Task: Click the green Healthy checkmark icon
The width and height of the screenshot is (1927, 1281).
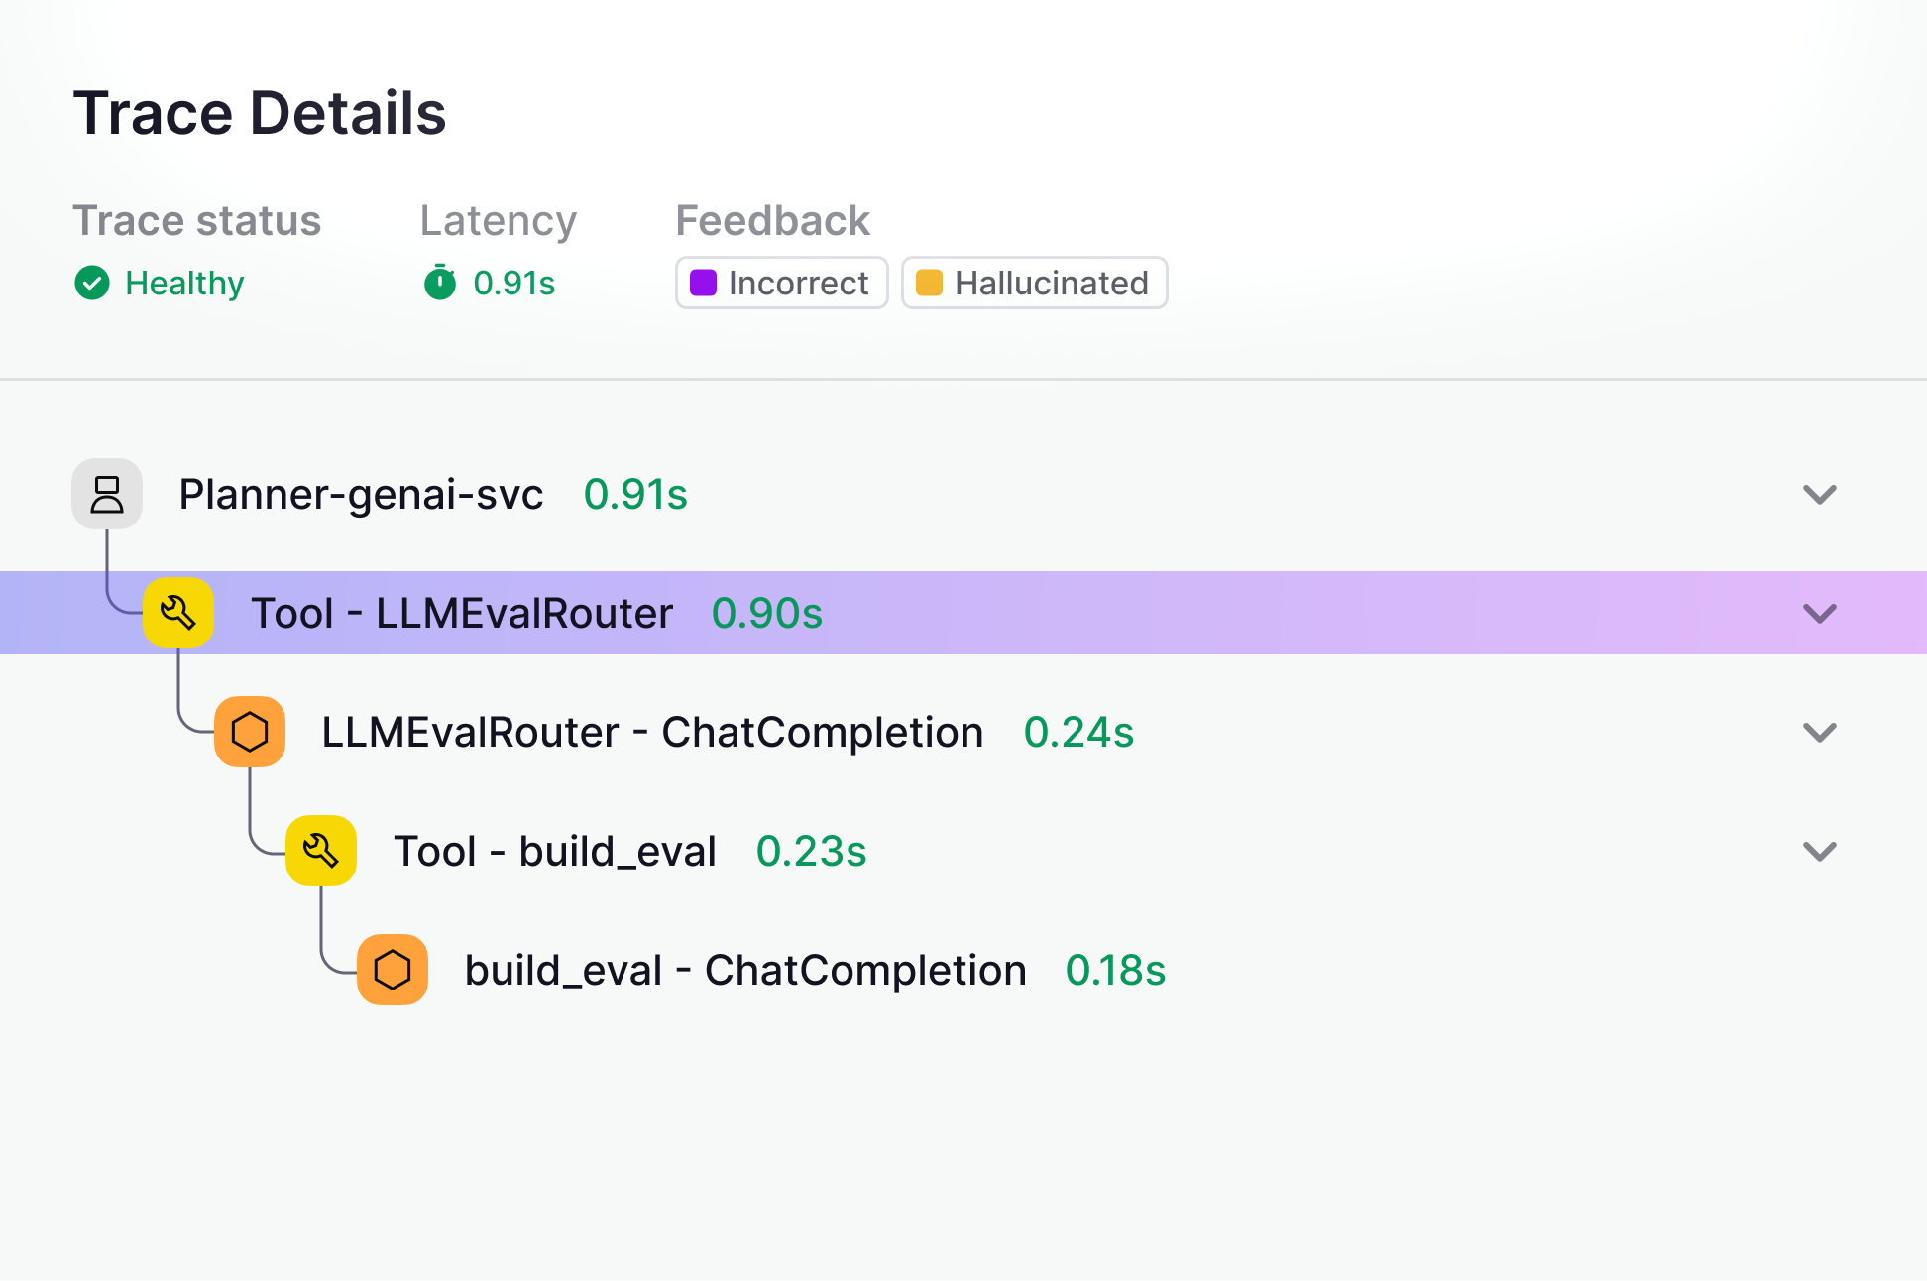Action: [x=92, y=283]
